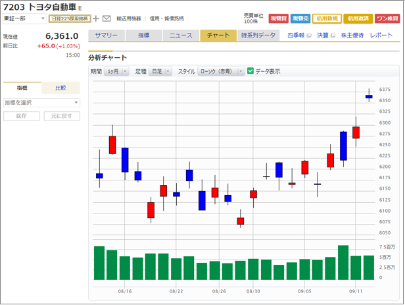Click the plus icon to add stock

(x=96, y=18)
